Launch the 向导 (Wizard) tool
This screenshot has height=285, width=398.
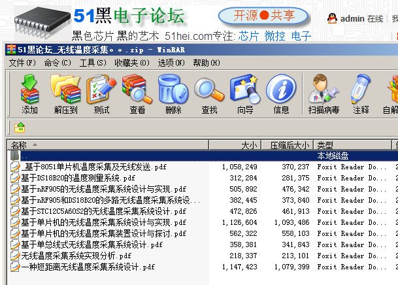(x=245, y=94)
